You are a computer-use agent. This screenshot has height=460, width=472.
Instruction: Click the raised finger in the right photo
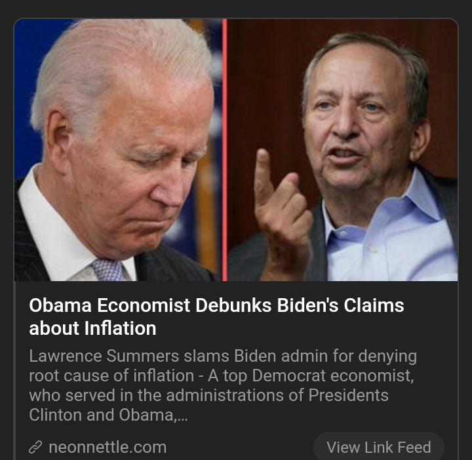point(264,172)
